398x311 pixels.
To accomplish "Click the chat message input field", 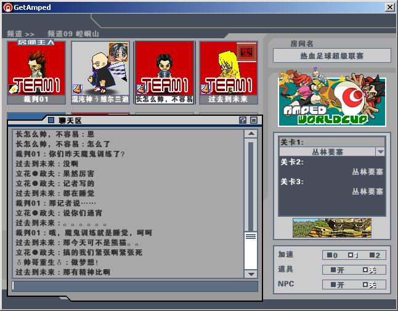I will [x=134, y=286].
